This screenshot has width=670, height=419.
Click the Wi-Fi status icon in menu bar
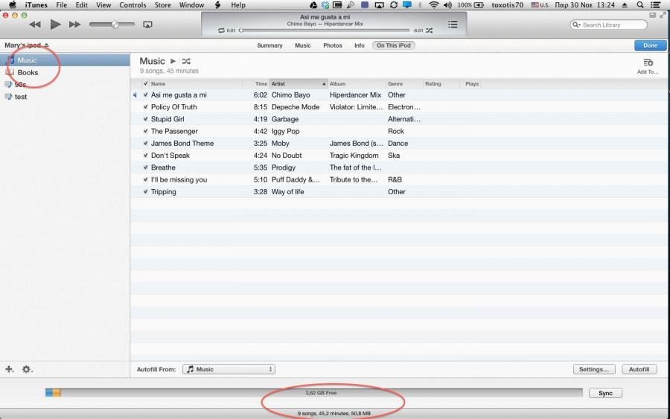pyautogui.click(x=434, y=5)
